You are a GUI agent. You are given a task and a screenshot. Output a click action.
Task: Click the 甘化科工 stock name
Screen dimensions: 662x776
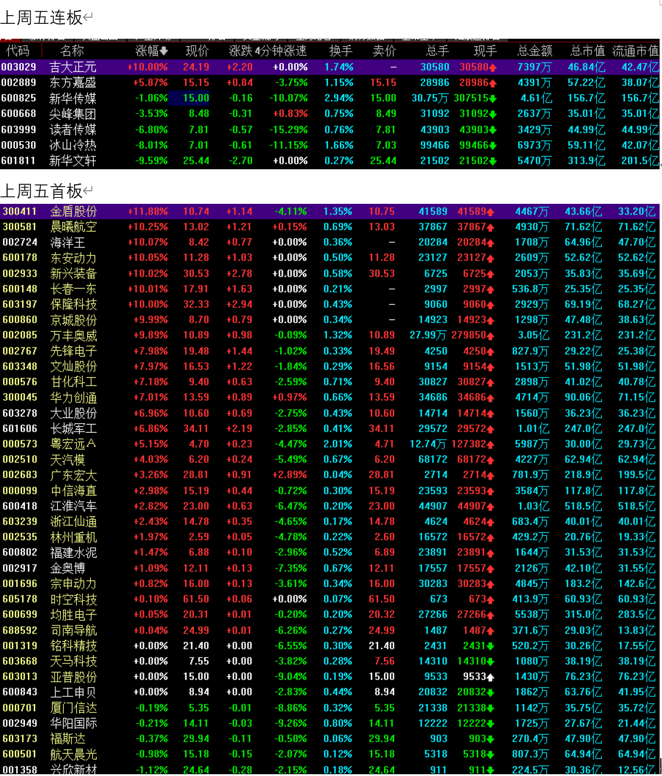73,381
